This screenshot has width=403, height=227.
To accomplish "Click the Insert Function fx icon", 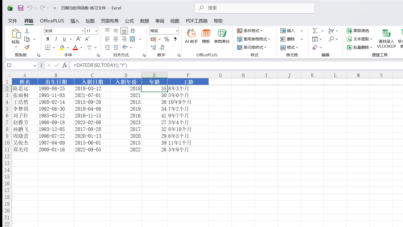I will (65, 65).
